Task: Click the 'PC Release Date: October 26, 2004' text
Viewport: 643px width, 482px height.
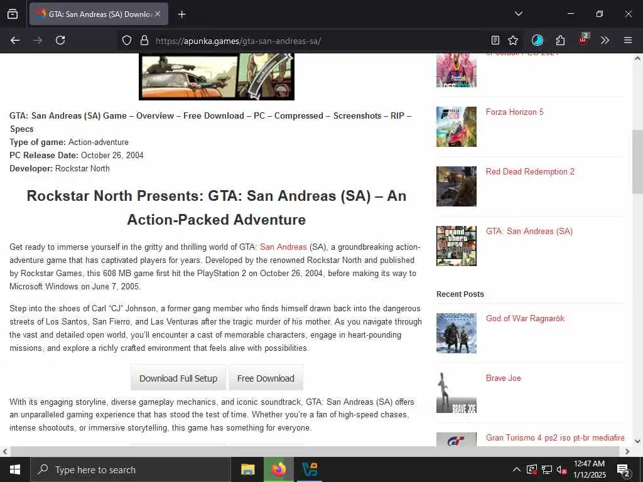Action: pyautogui.click(x=76, y=156)
